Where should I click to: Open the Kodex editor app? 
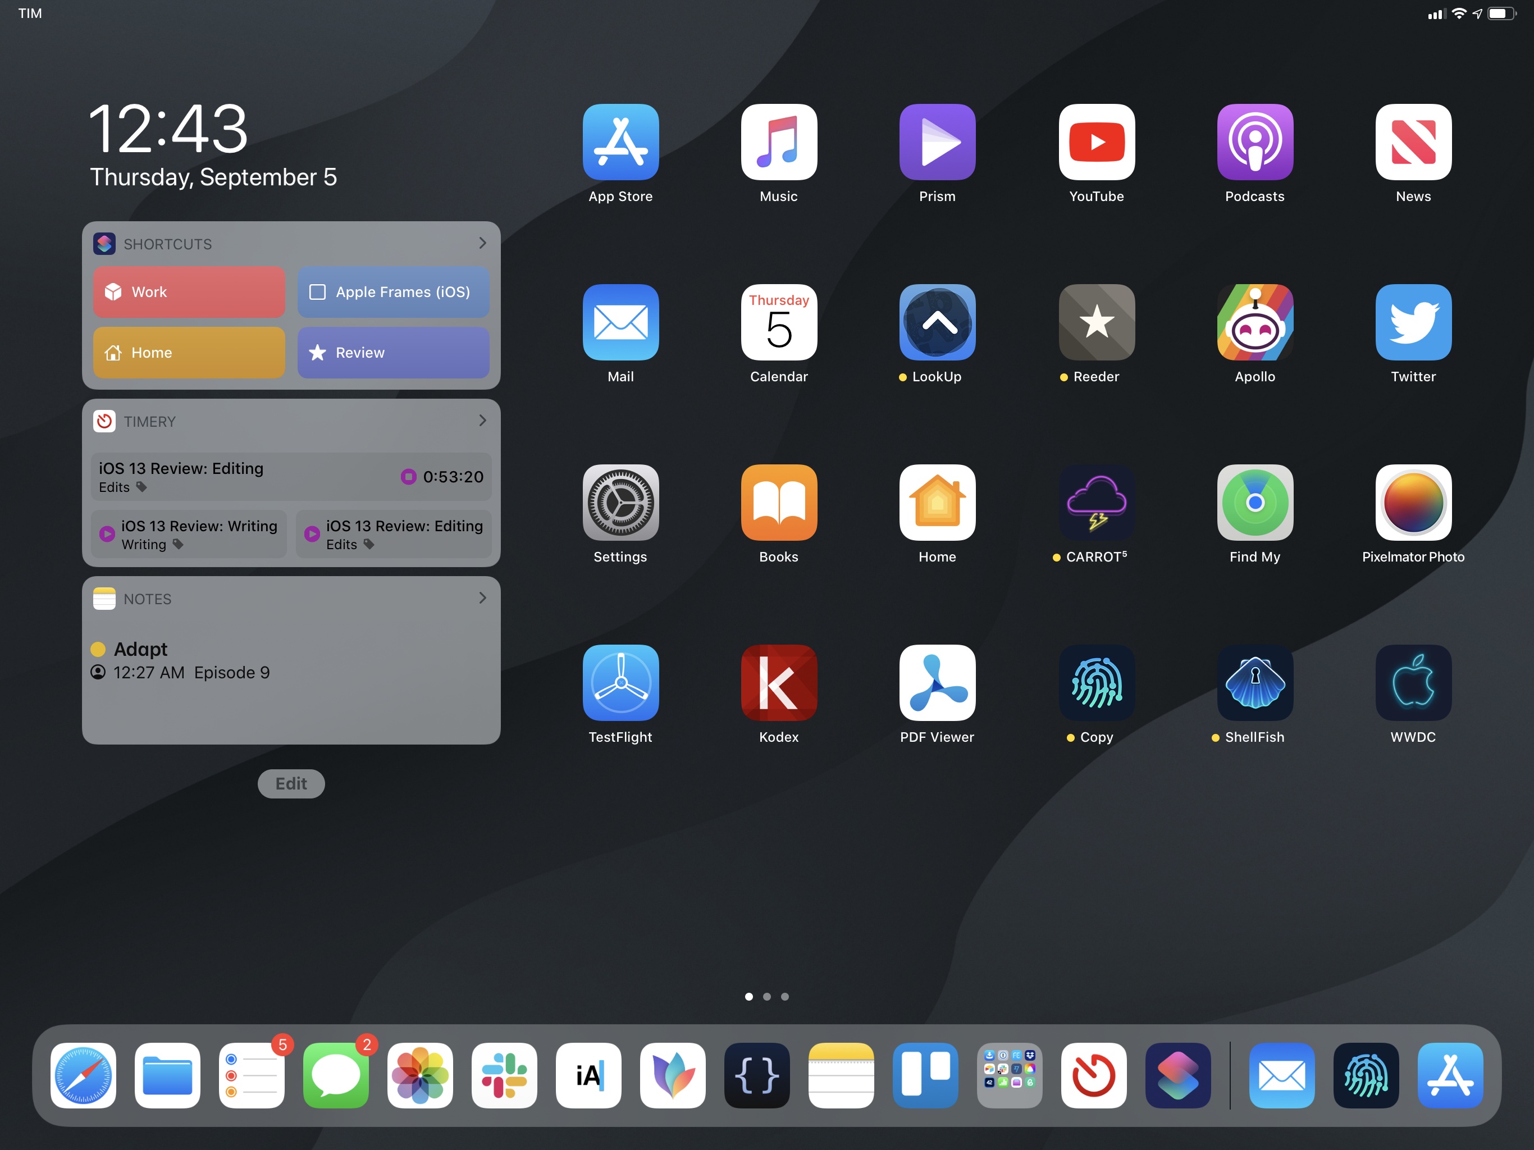(779, 683)
